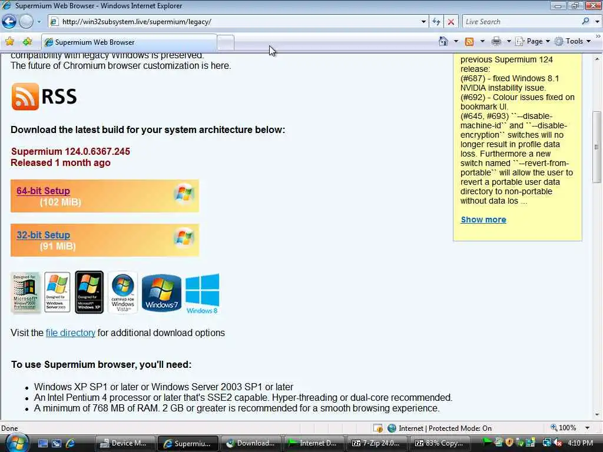The width and height of the screenshot is (603, 452).
Task: Click the Internet Protected Mode zone indicator
Action: [439, 428]
